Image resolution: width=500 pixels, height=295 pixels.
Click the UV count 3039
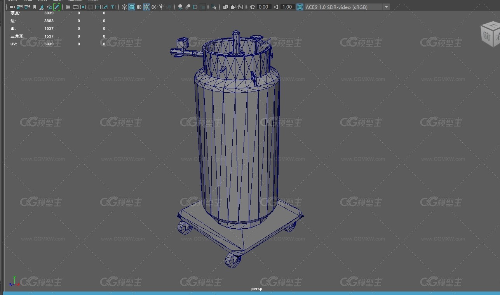(x=49, y=44)
